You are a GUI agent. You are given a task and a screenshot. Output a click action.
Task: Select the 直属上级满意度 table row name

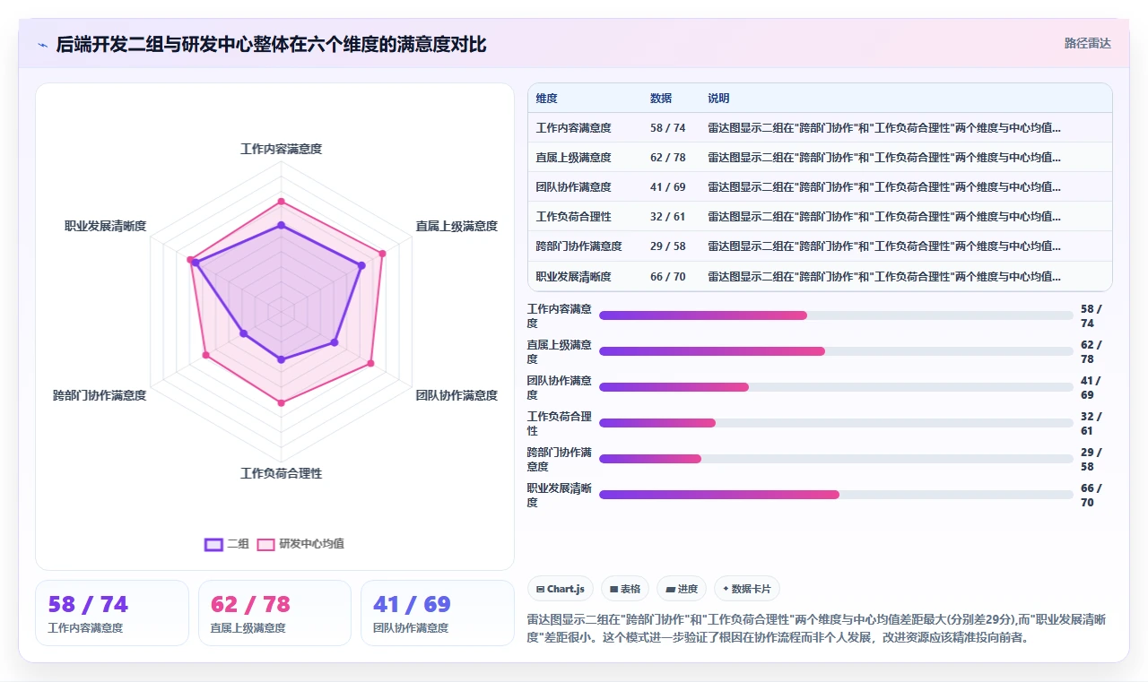tap(573, 158)
